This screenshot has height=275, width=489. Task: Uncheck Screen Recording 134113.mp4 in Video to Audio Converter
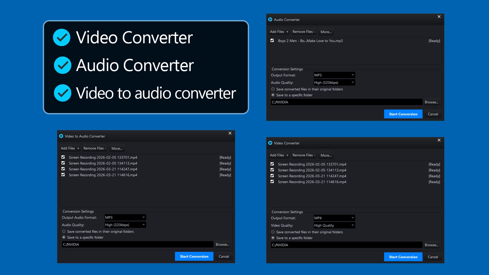[x=63, y=163]
